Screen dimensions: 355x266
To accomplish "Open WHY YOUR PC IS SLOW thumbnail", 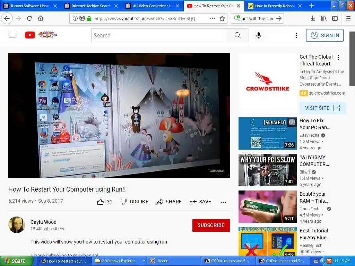I will [267, 170].
